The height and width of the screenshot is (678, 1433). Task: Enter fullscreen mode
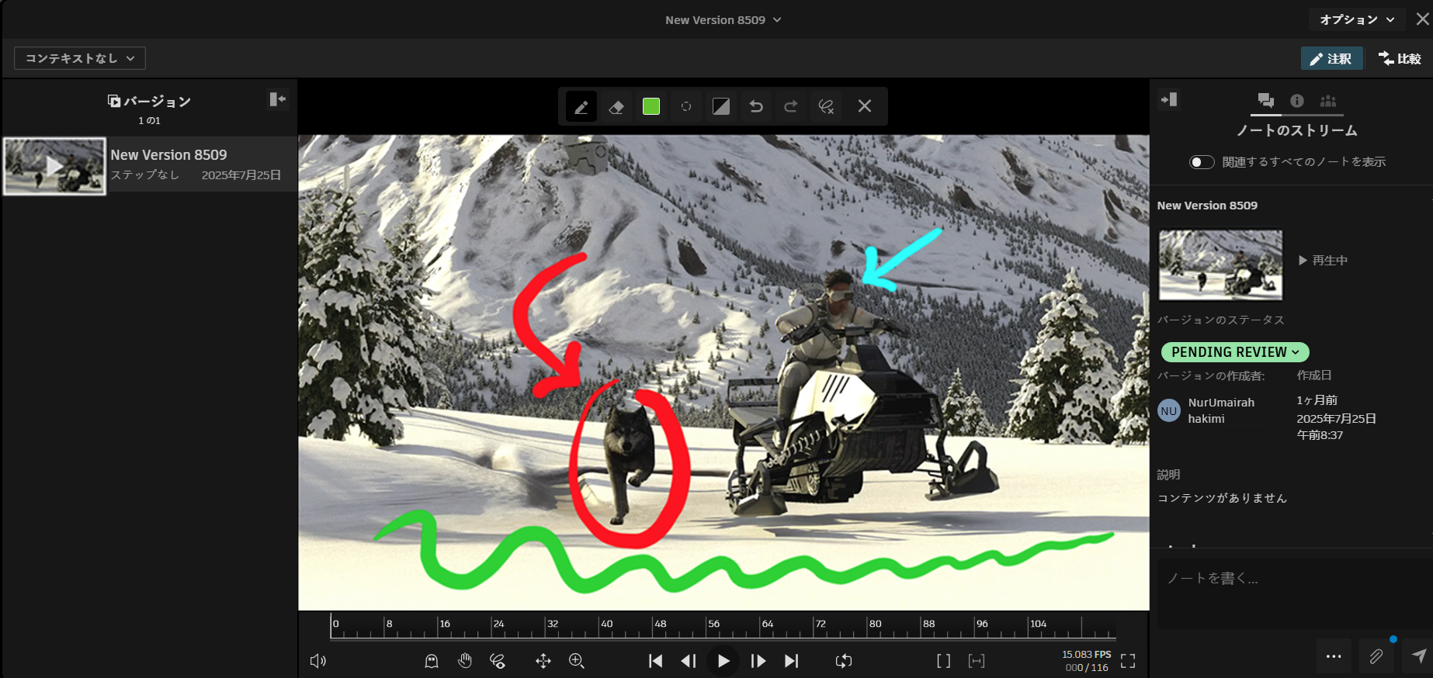click(1128, 661)
